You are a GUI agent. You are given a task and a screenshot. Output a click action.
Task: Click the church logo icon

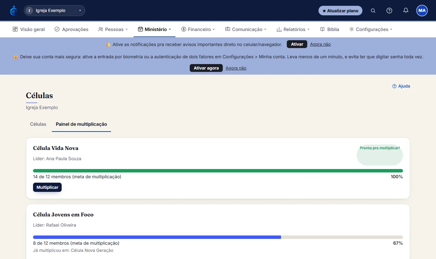[x=14, y=11]
